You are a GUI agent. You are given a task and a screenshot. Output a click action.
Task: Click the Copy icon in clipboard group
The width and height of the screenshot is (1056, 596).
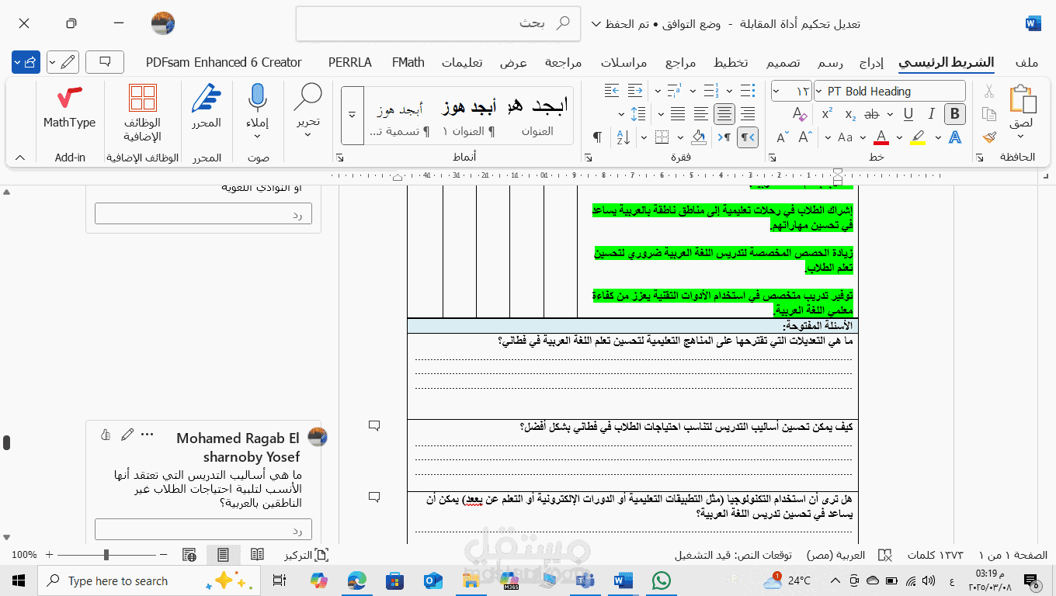[x=988, y=114]
